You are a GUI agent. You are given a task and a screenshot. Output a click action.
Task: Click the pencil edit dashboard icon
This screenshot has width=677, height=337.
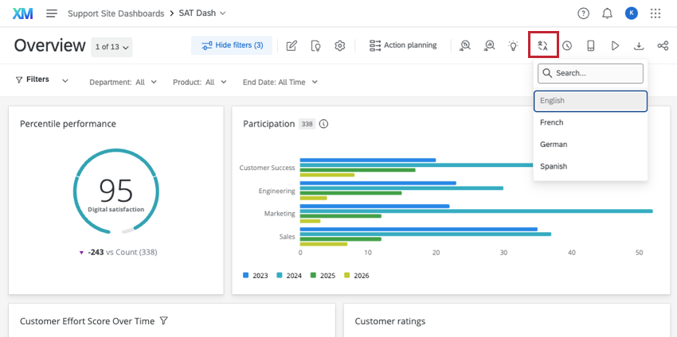pos(292,45)
